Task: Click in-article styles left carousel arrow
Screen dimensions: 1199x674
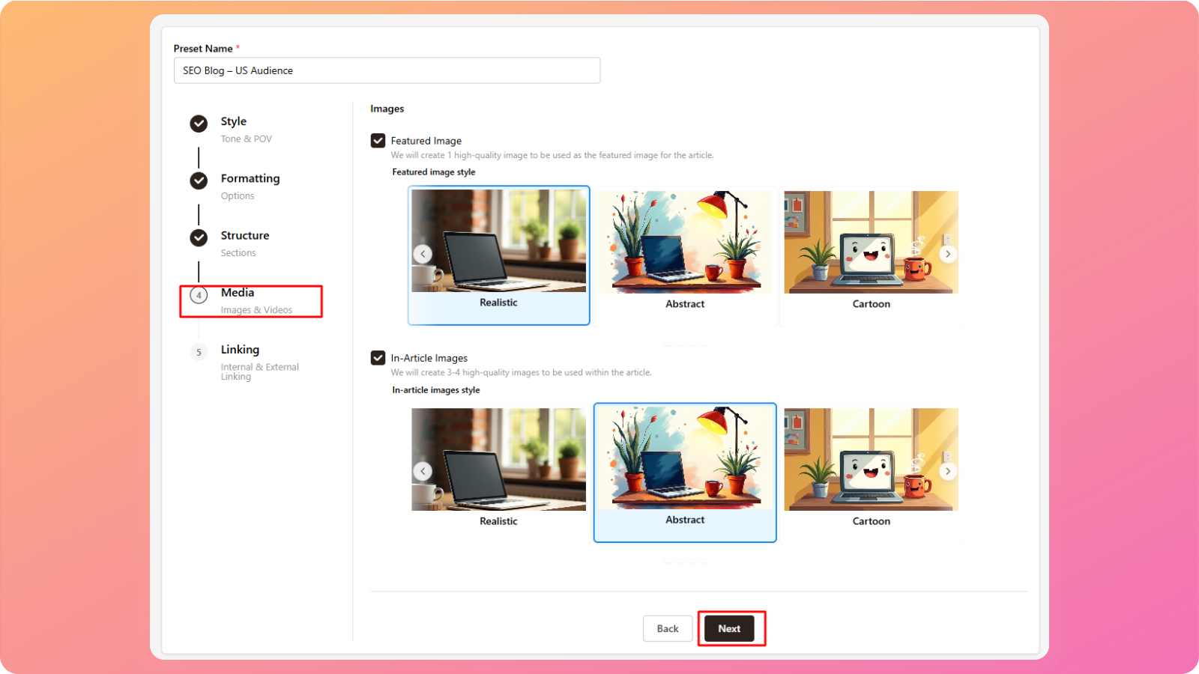Action: tap(423, 471)
